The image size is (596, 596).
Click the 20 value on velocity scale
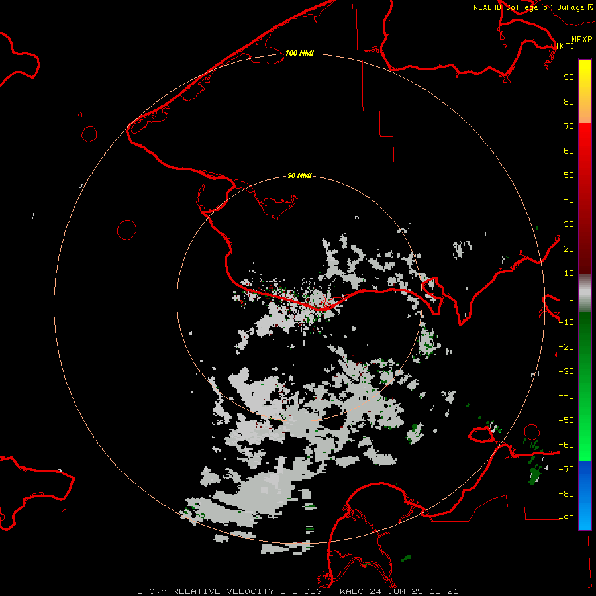569,248
